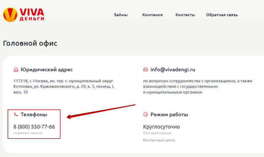Screen dimensions: 264x157
Task: Click the Режим работы heading text
Action: click(x=169, y=115)
